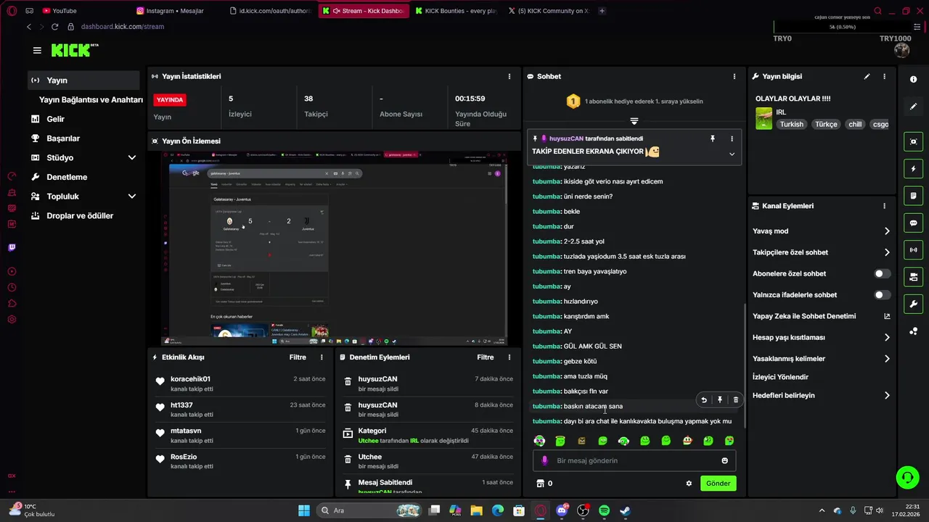
Task: Open Yasaklanmış kelimeler arrow
Action: 887,358
